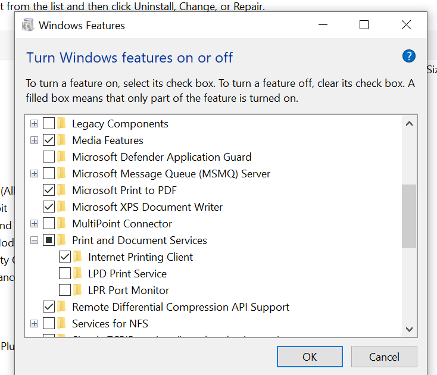Viewport: 437px width, 375px height.
Task: Expand the Services for NFS node
Action: point(35,324)
